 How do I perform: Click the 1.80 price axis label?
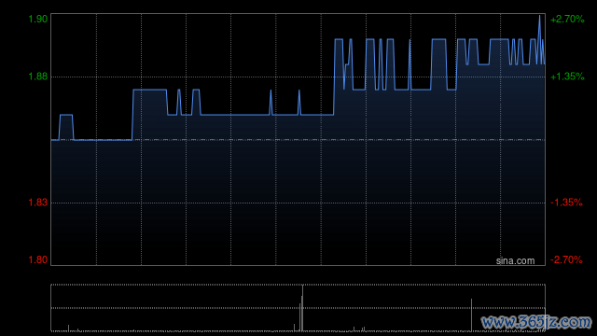click(x=38, y=259)
